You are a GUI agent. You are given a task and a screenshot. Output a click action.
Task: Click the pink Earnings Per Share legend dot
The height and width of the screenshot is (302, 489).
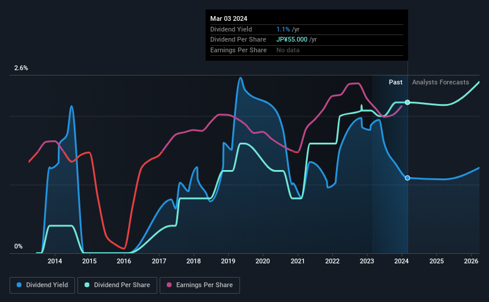[x=169, y=285]
